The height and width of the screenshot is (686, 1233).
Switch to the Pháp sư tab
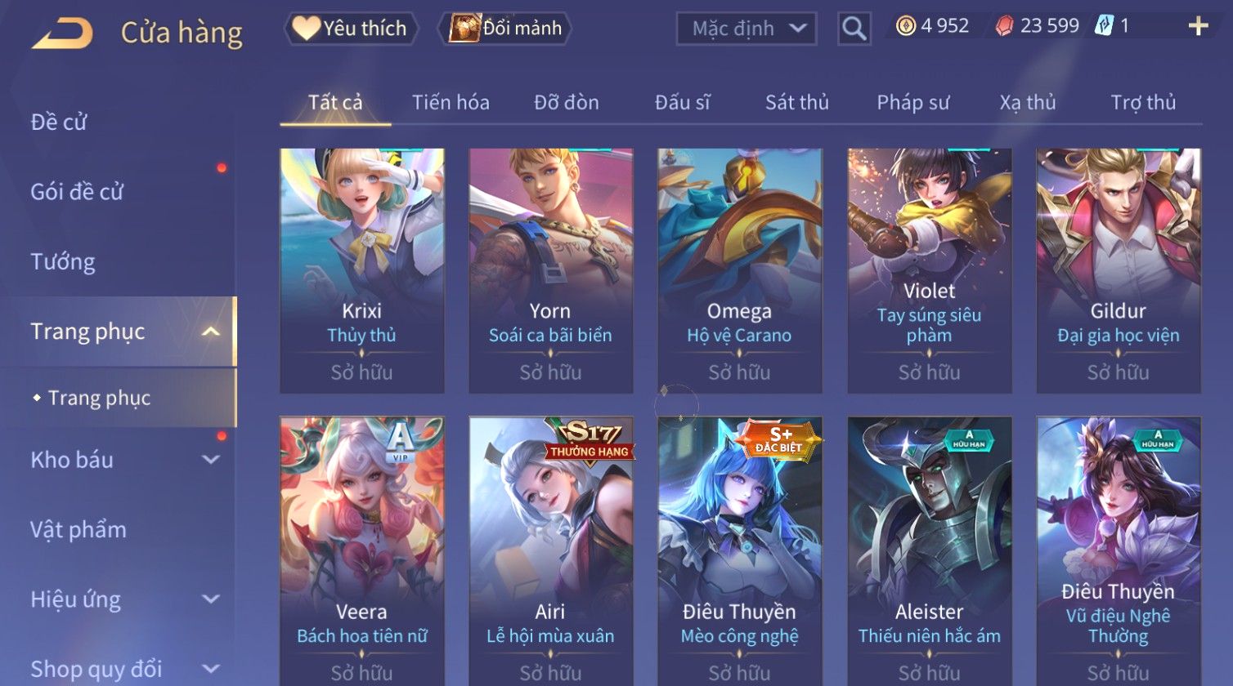tap(913, 102)
